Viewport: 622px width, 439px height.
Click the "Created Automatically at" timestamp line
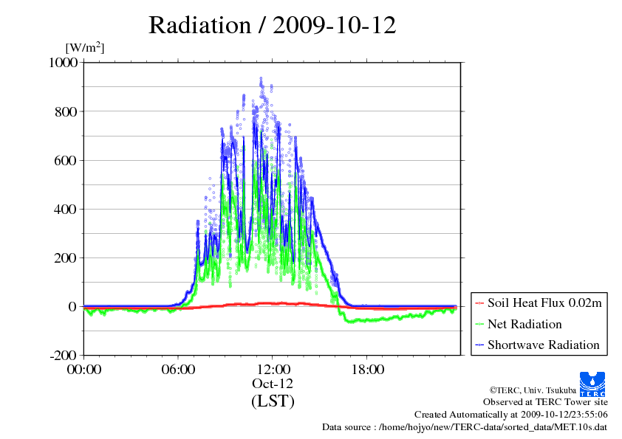(511, 415)
